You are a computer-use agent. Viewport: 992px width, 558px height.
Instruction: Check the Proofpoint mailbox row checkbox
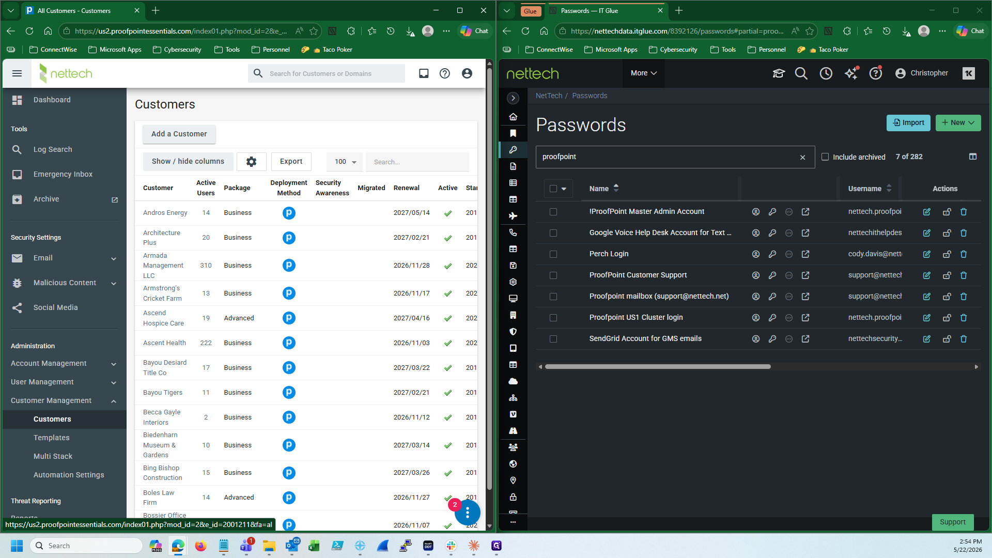[553, 297]
